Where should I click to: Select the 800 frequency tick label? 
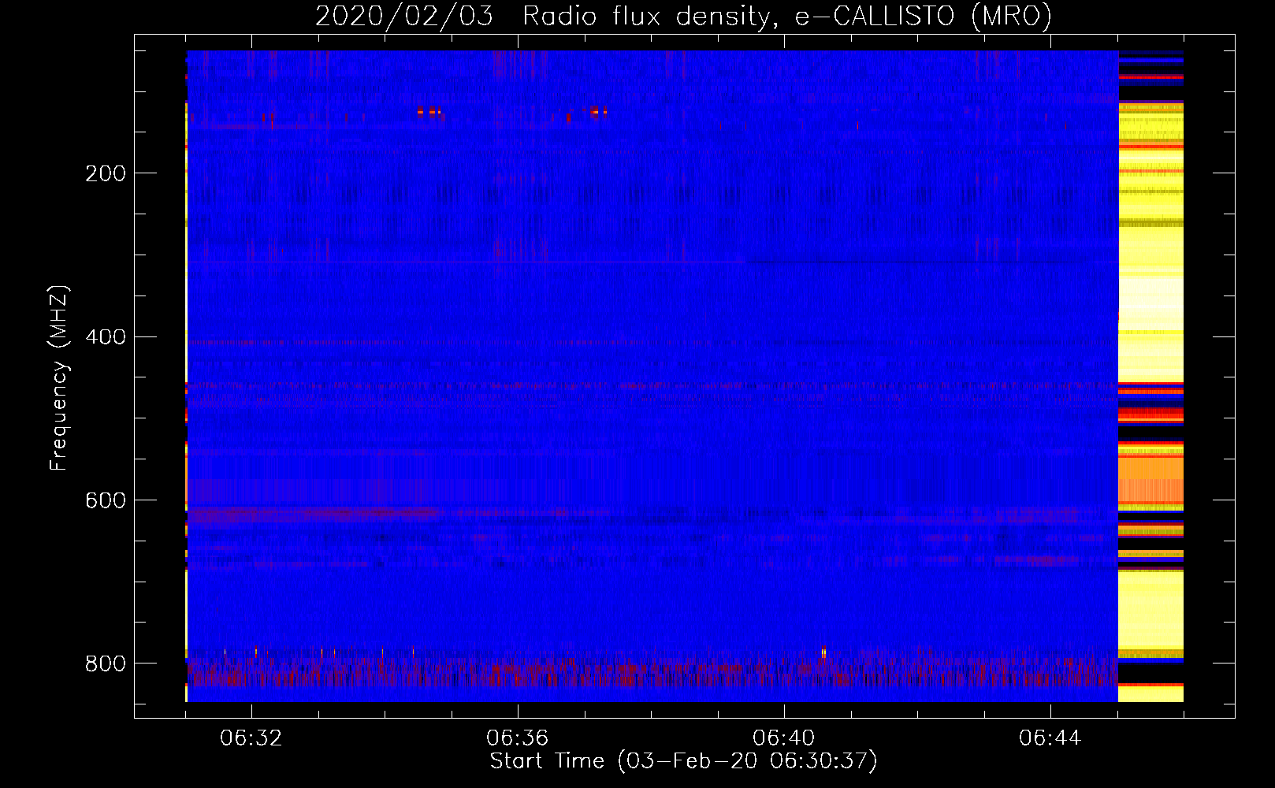[106, 663]
